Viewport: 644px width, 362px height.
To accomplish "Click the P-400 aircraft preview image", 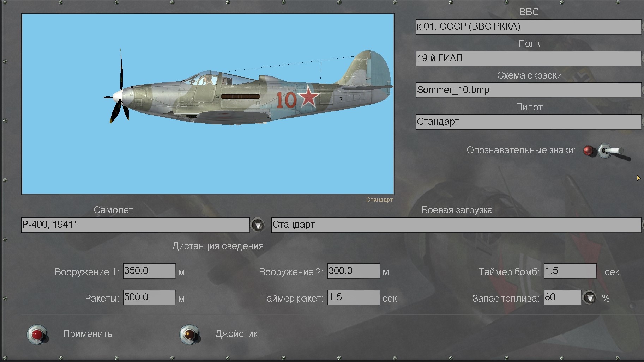I will point(208,104).
